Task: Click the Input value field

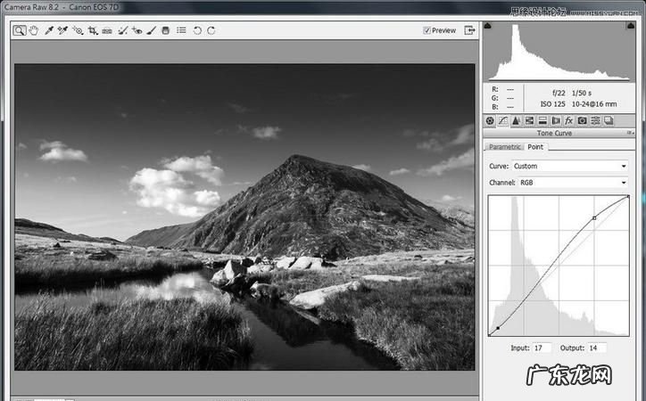Action: 543,348
